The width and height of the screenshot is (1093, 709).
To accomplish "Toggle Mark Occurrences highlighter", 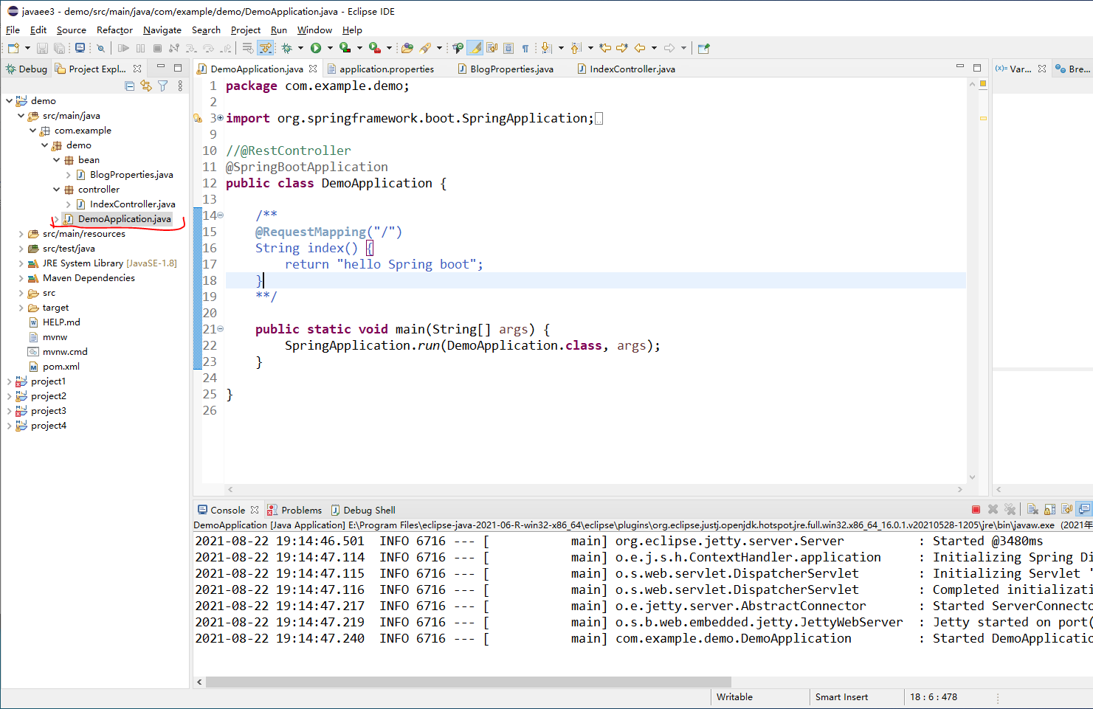I will [x=475, y=48].
